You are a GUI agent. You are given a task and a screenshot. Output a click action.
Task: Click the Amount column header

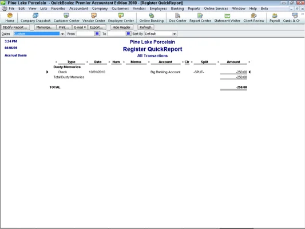coord(233,62)
